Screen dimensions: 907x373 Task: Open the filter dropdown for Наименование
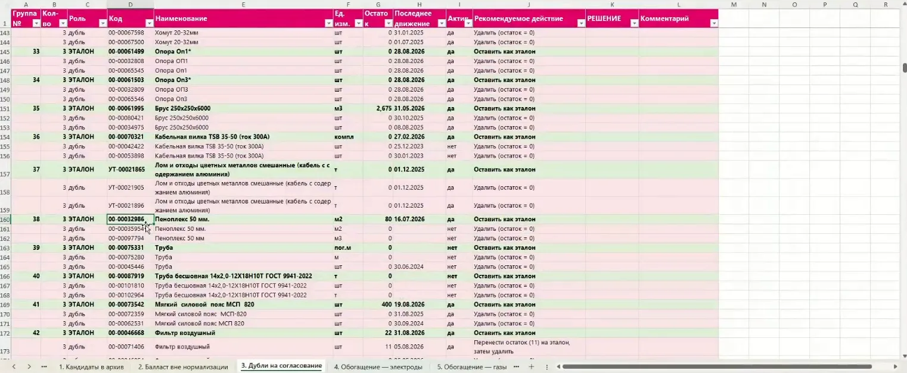pyautogui.click(x=328, y=23)
